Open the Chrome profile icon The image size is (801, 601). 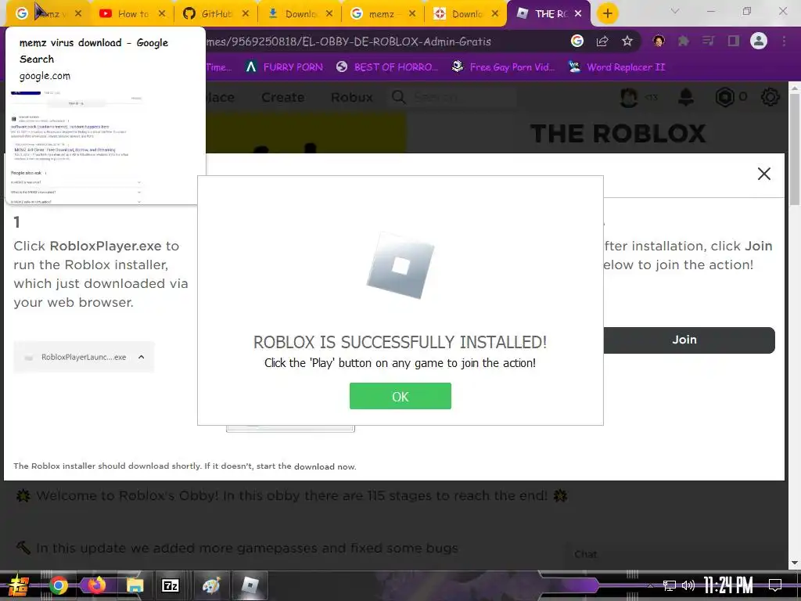(x=759, y=41)
